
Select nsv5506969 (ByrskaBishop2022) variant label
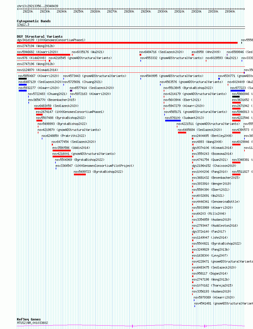[80, 160]
